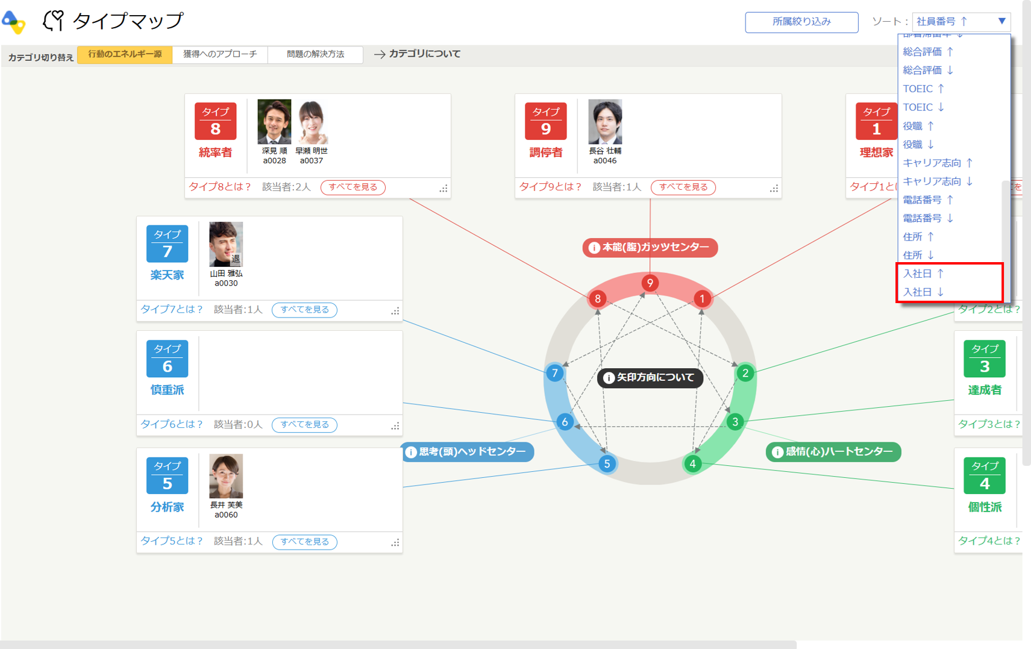The width and height of the screenshot is (1031, 649).
Task: Click the resize grip on the Type 8 card
Action: tap(443, 189)
